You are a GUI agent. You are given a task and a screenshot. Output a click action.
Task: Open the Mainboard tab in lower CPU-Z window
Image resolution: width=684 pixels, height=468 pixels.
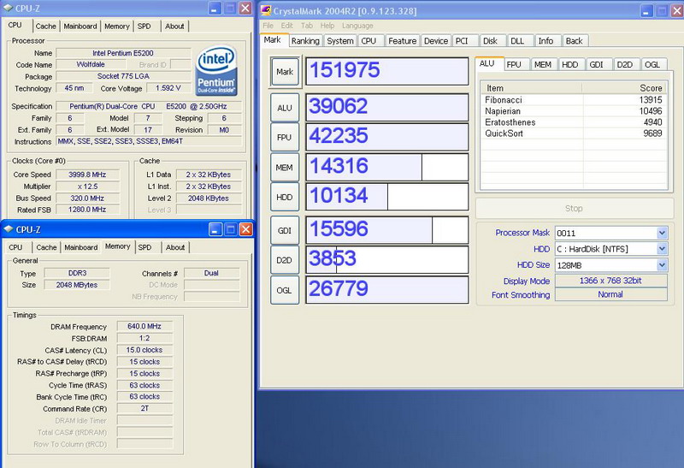[x=81, y=247]
